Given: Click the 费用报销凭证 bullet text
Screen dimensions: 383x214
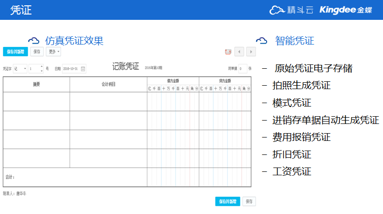Looking at the screenshot, I should 302,137.
